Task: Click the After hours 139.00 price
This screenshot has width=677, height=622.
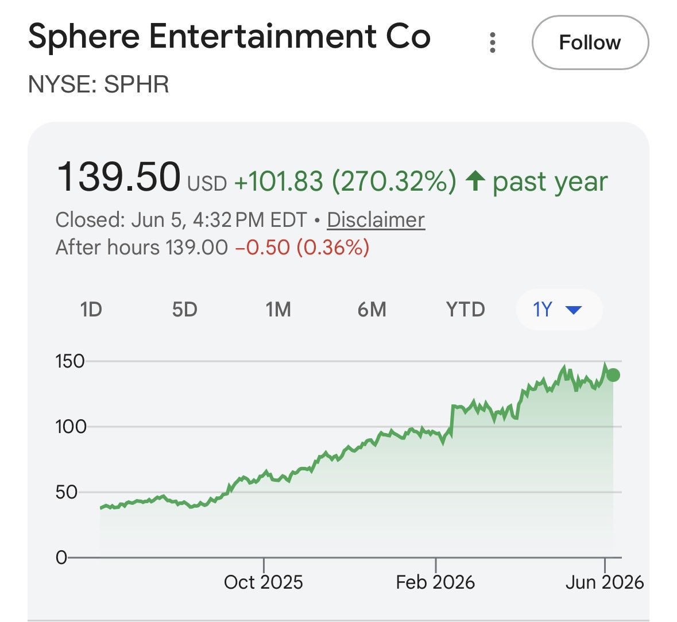Action: (142, 248)
